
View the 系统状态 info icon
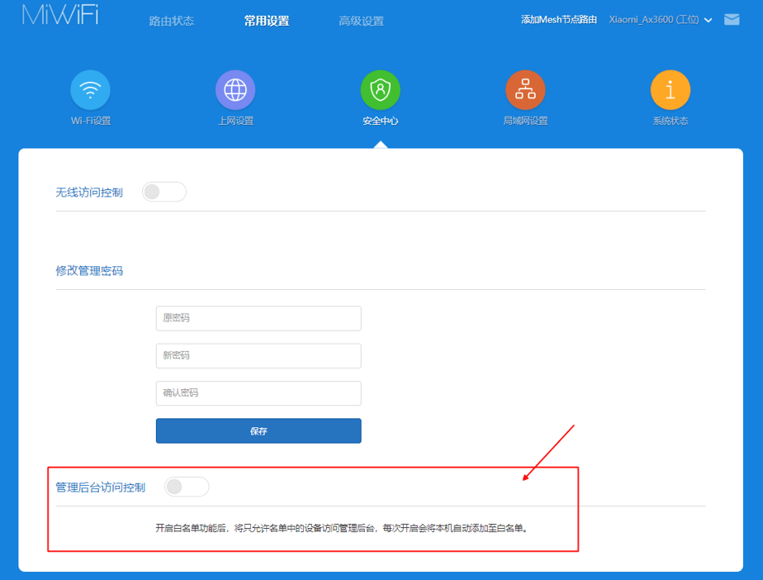point(670,89)
